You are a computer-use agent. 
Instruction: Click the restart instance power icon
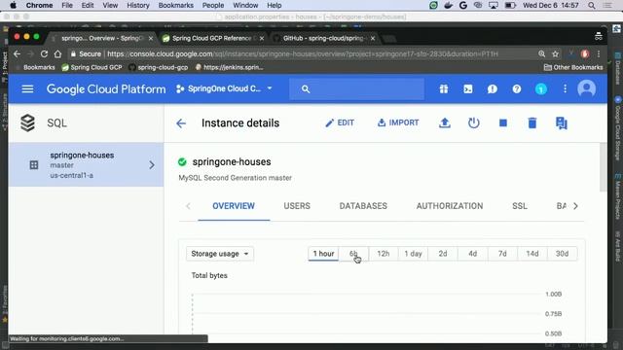click(474, 123)
